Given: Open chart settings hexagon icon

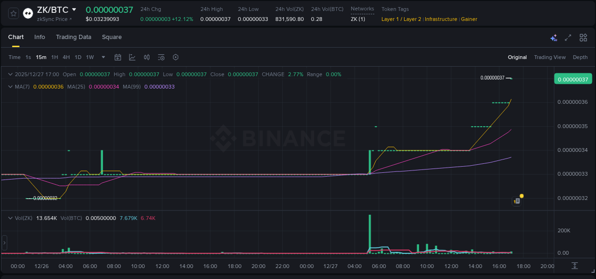Looking at the screenshot, I should (x=175, y=57).
